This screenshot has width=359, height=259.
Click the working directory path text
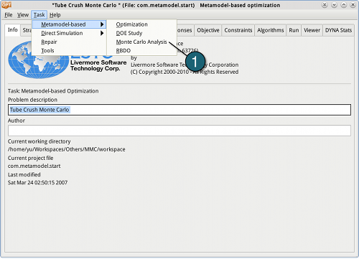[67, 149]
